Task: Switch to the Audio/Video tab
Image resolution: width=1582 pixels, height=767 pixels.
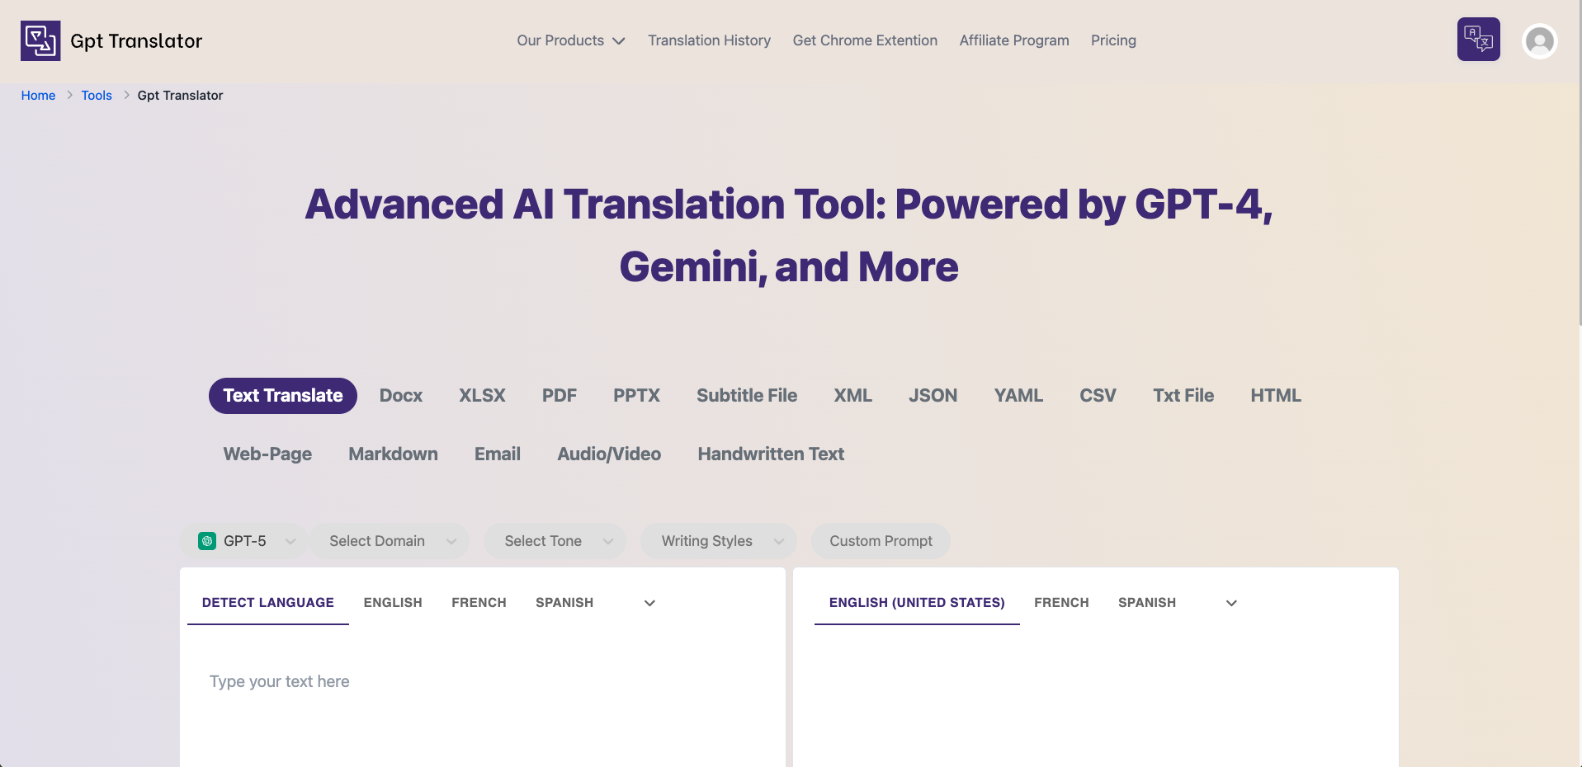Action: (609, 454)
